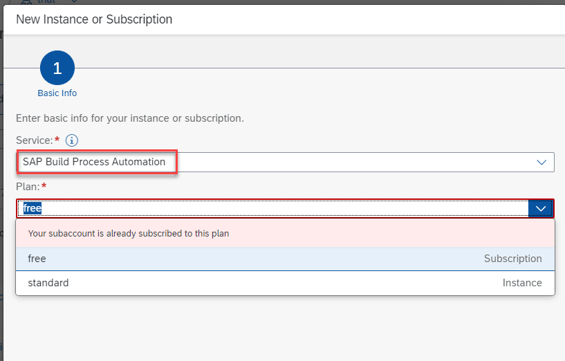Choose the free plan option
Viewport: 565px width, 361px height.
coord(37,259)
